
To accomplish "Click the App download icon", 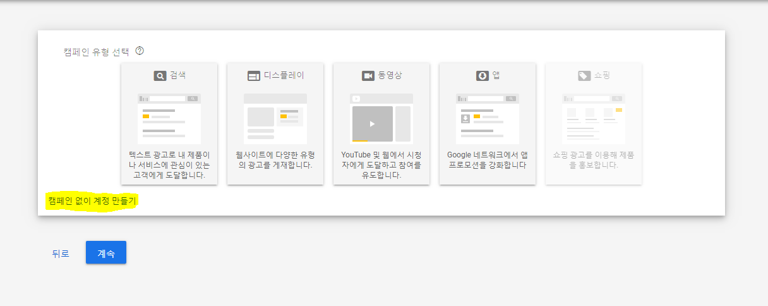I will (483, 76).
